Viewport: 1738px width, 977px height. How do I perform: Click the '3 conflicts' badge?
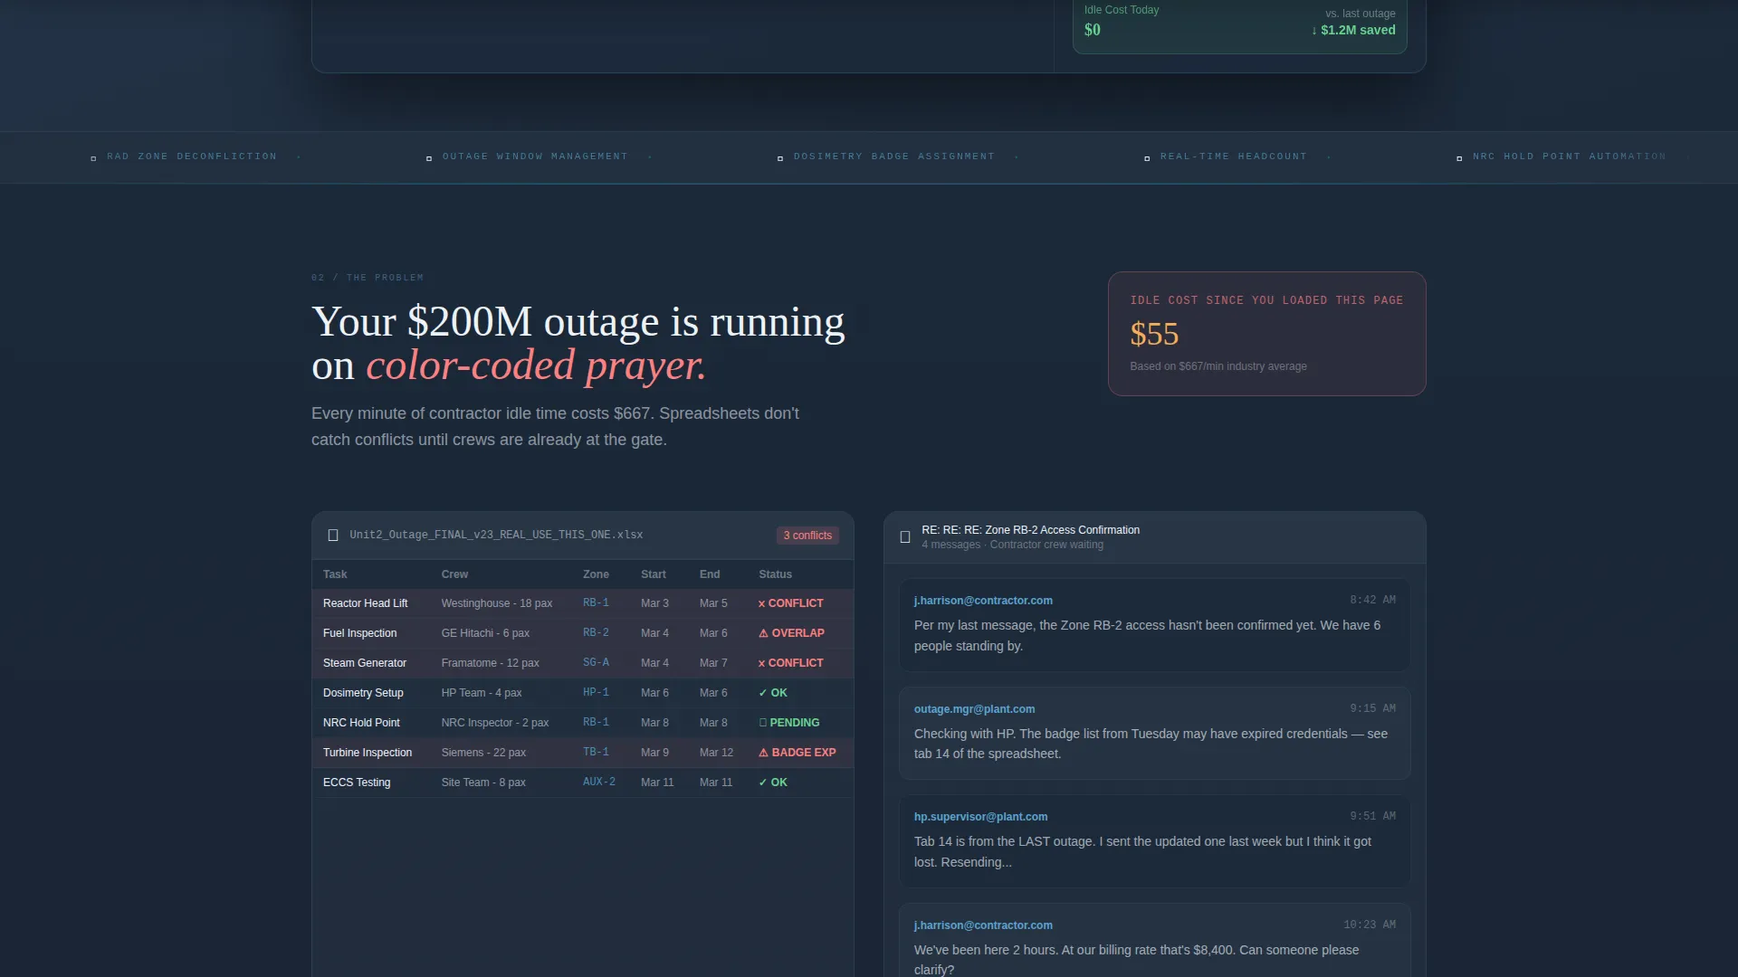click(x=807, y=536)
